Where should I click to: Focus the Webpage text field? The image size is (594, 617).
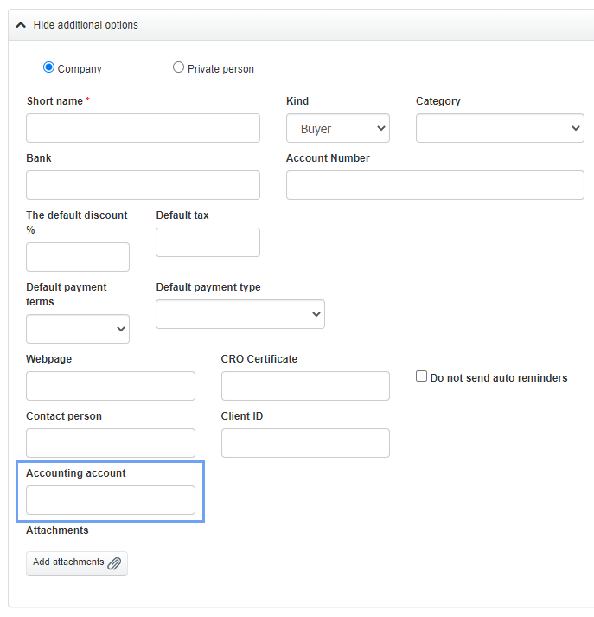111,386
